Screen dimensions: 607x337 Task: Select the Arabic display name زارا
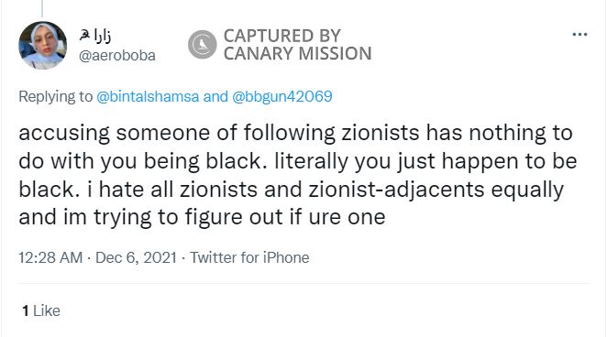(102, 36)
